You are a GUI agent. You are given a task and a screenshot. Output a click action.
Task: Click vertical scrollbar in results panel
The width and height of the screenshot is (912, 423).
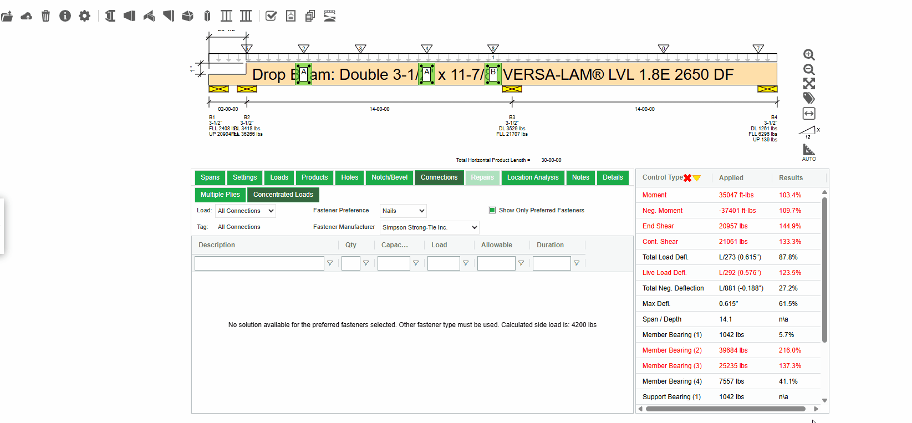(824, 269)
